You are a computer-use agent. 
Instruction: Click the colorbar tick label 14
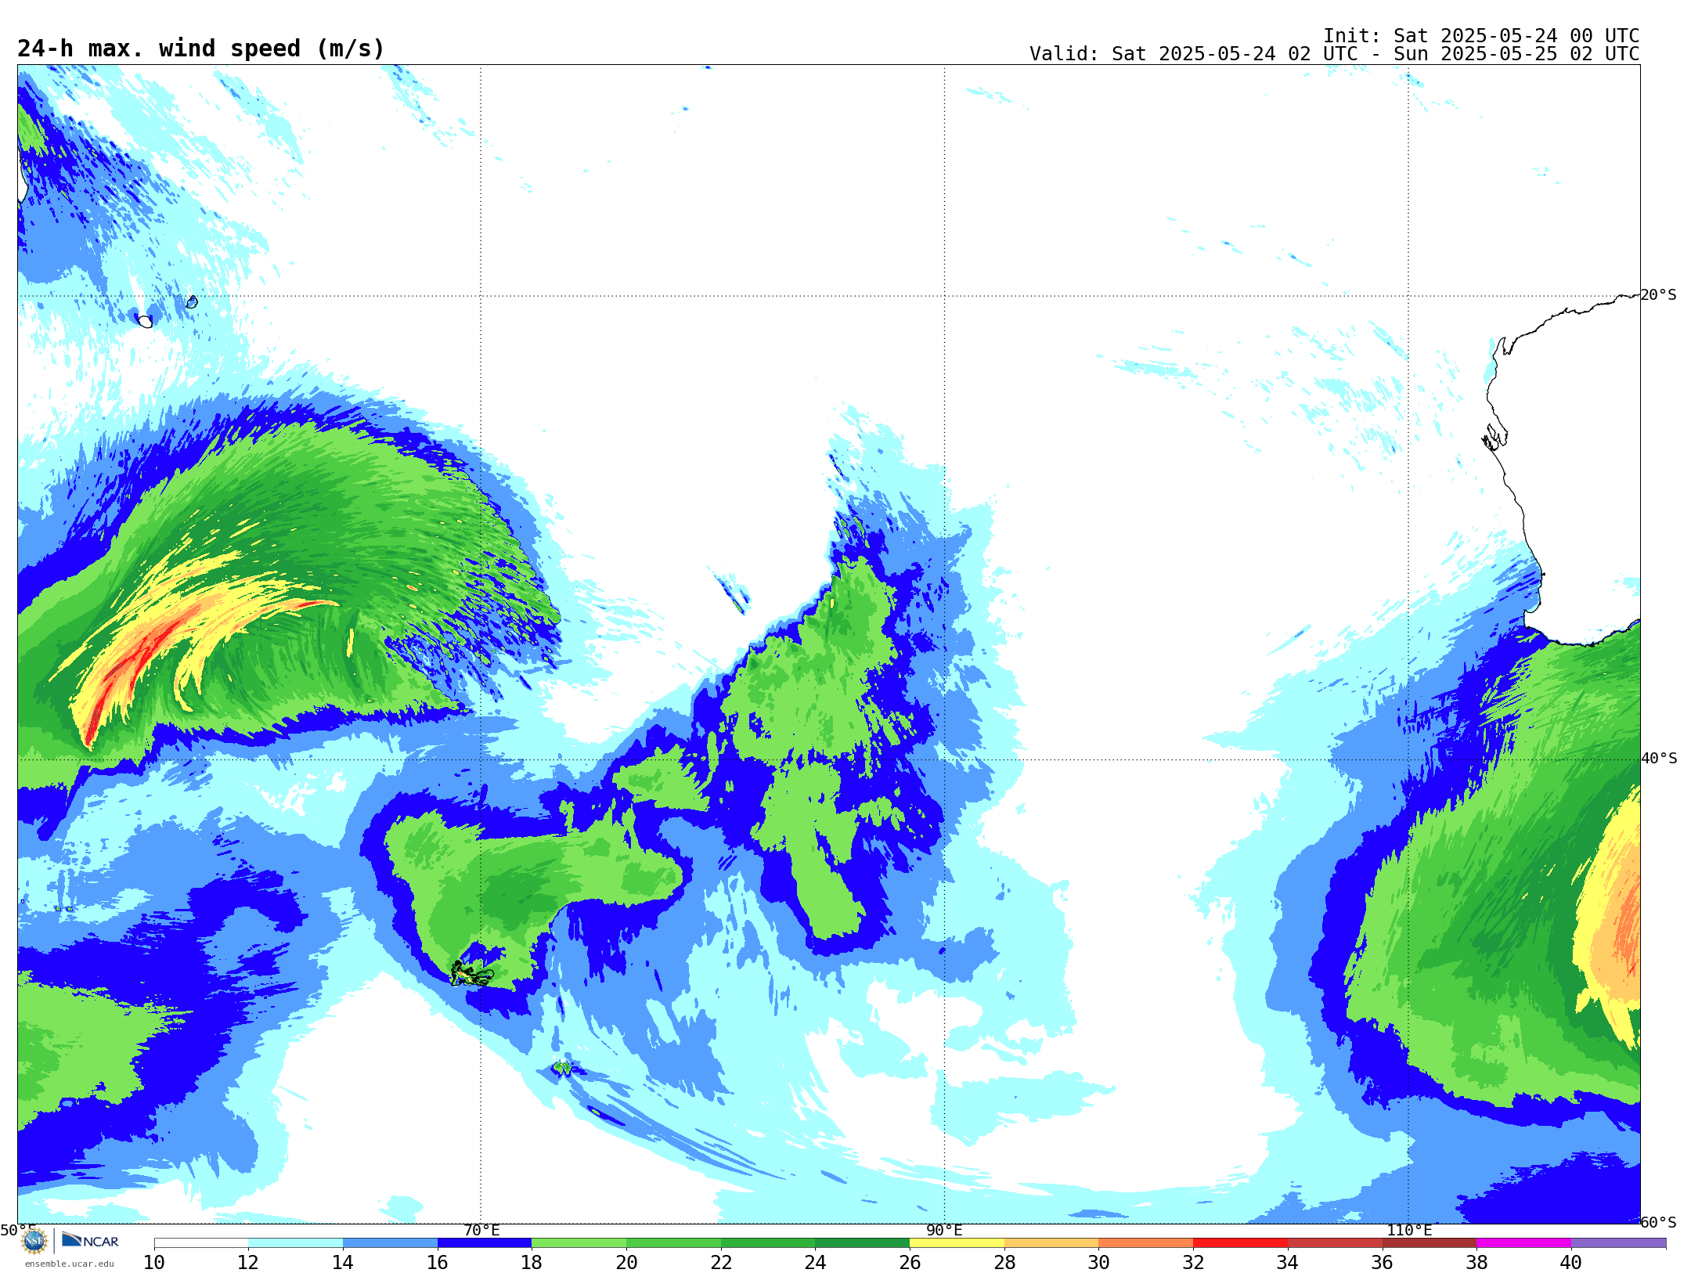343,1263
